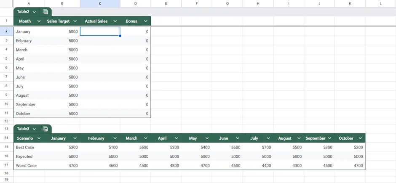Viewport: 396px width, 183px height.
Task: Open February column dropdown in Table3
Action: click(115, 138)
